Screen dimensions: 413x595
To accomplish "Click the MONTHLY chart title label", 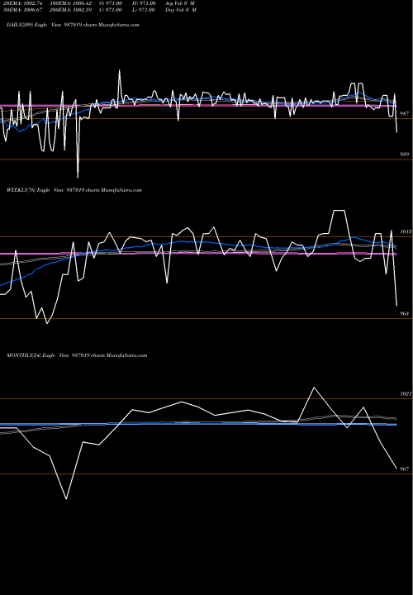I will click(x=77, y=355).
